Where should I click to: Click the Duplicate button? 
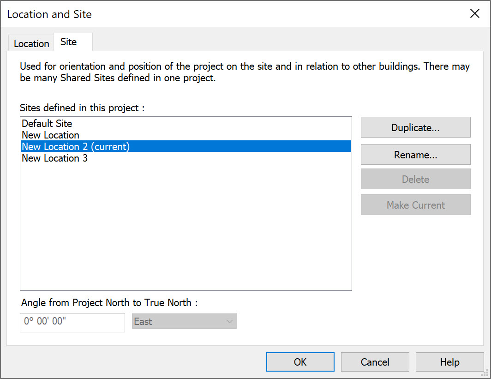click(x=415, y=127)
